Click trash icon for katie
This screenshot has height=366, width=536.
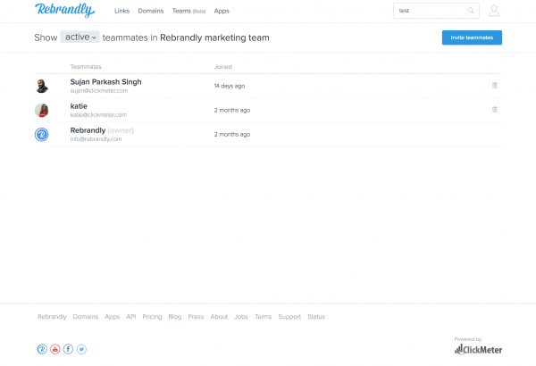[495, 110]
